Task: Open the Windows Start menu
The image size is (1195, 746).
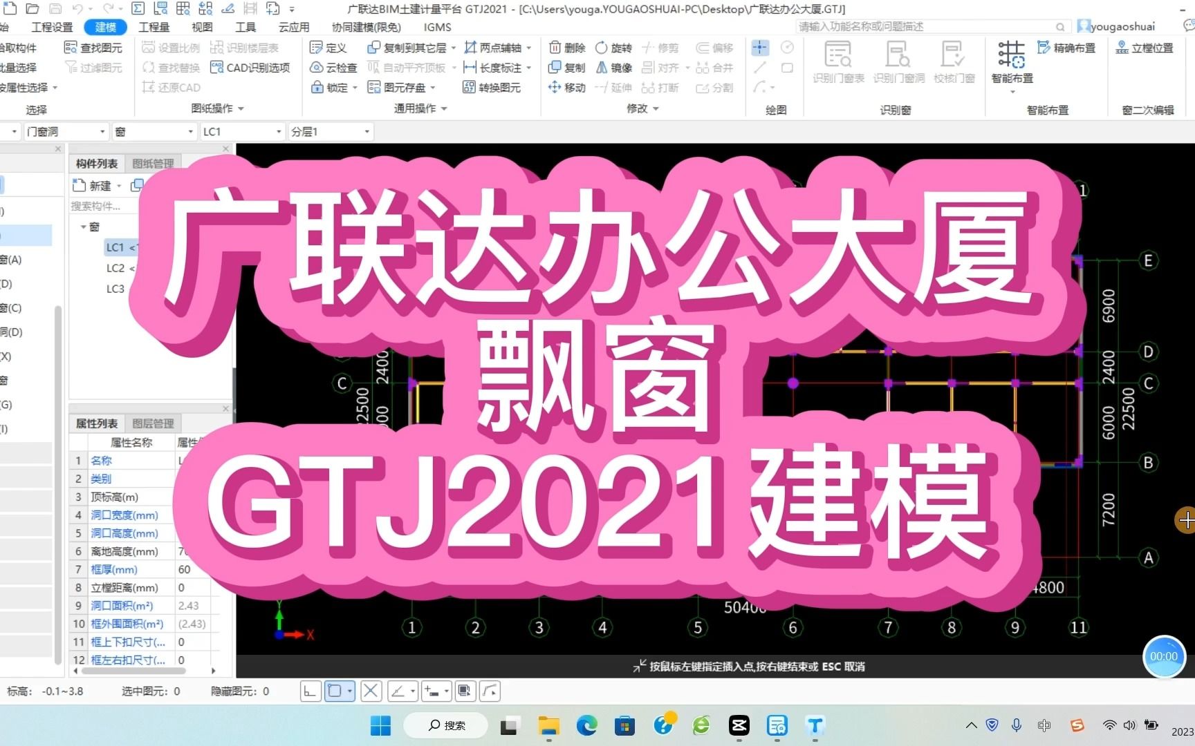Action: pos(380,726)
